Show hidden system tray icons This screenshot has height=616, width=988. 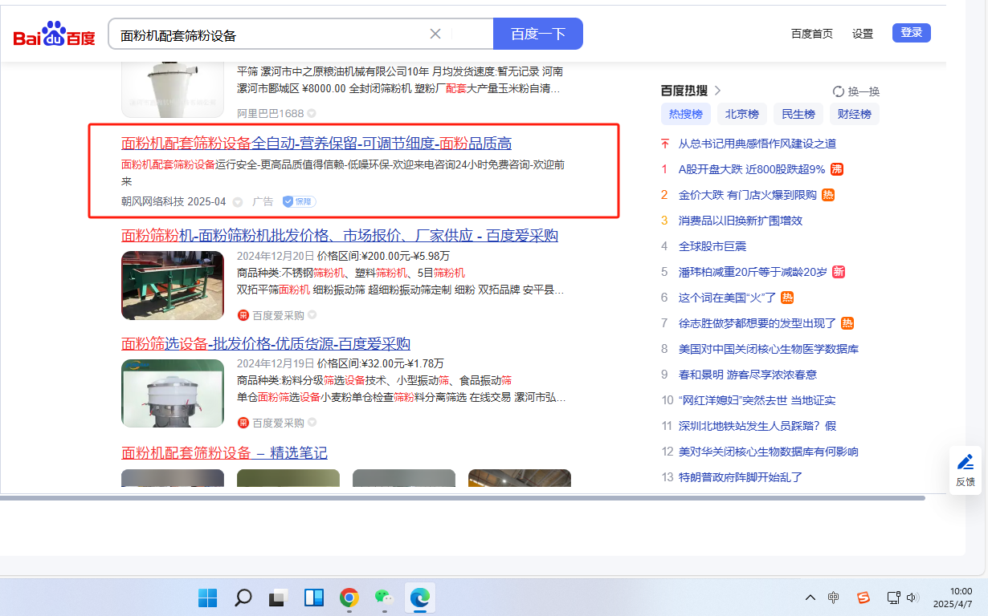point(810,598)
